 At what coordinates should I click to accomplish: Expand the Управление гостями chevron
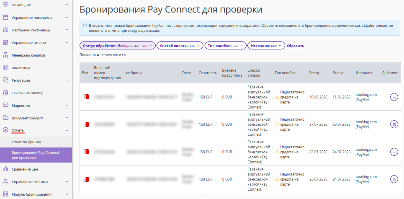coord(67,181)
